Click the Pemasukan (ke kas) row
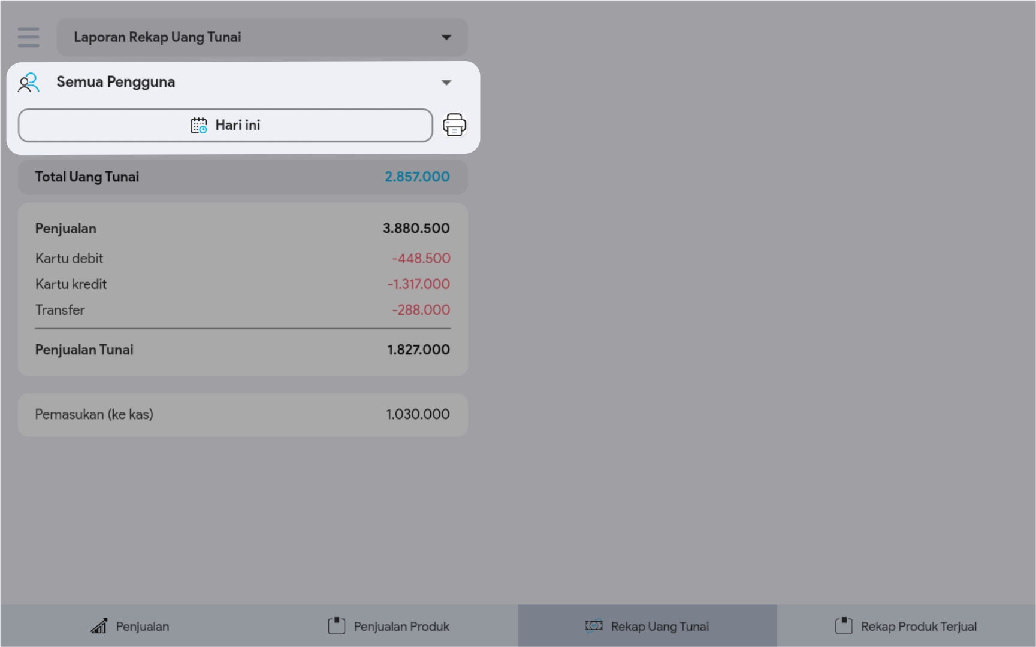Image resolution: width=1036 pixels, height=647 pixels. tap(243, 414)
